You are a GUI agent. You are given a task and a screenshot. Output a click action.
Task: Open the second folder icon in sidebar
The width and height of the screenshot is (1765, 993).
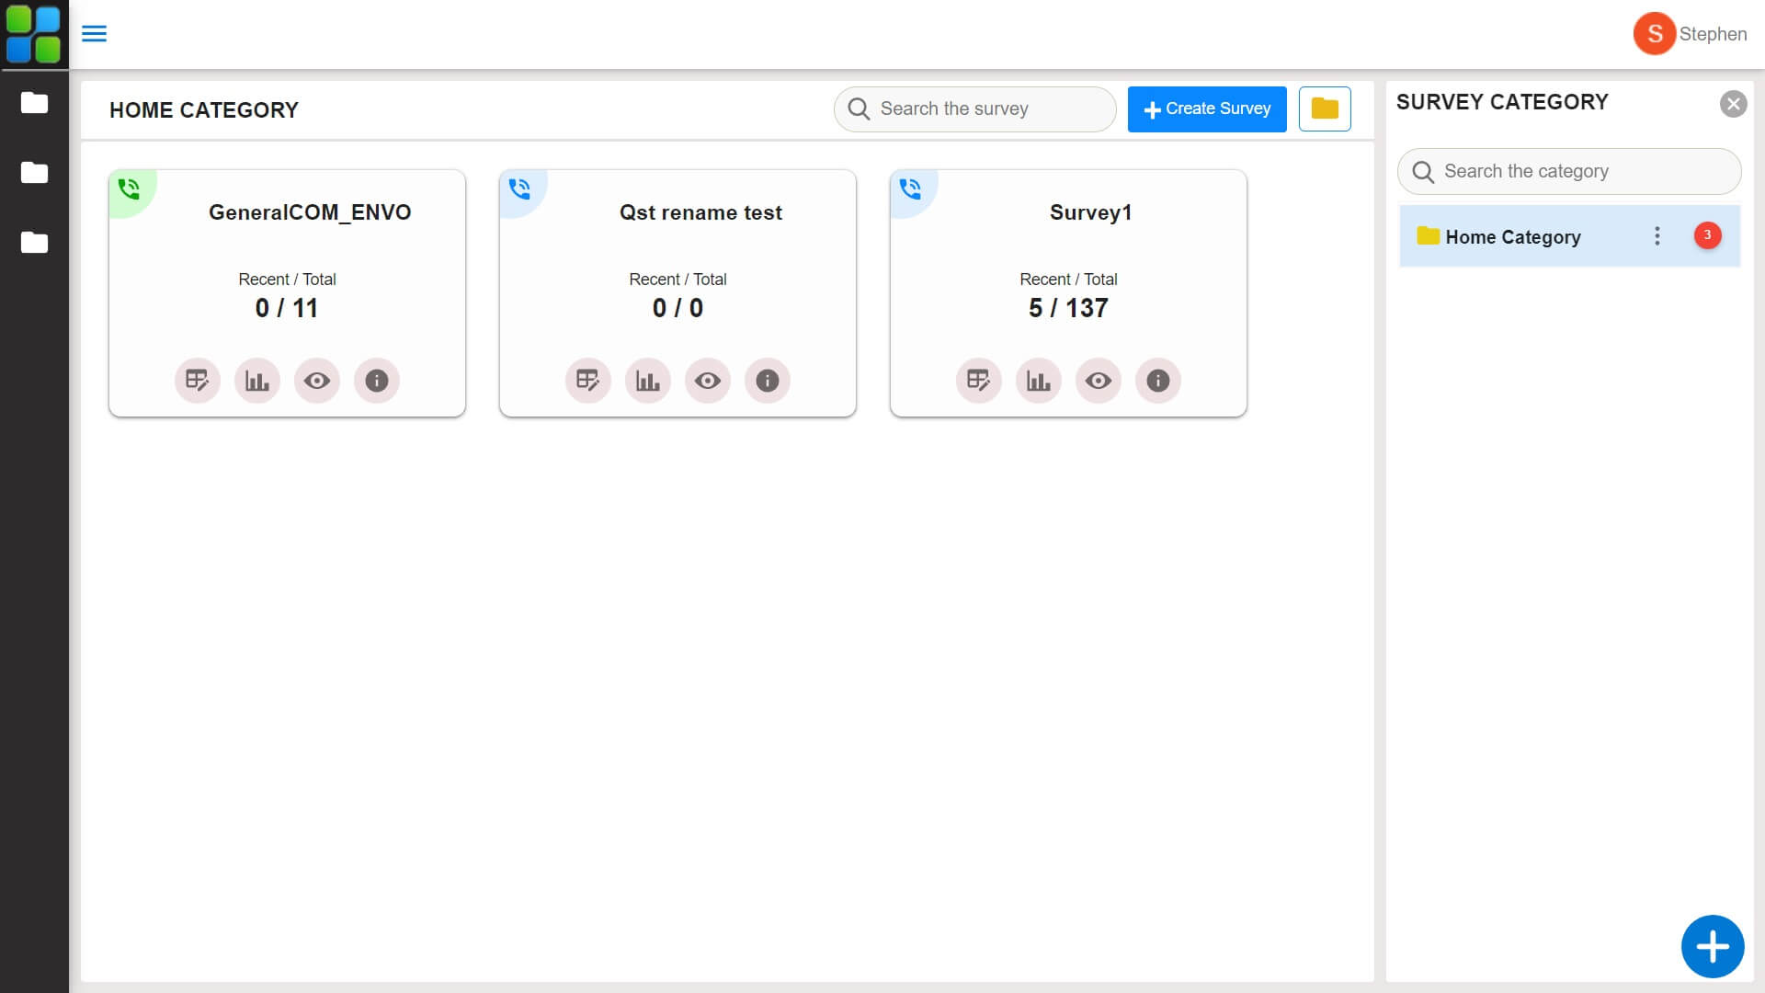[x=34, y=172]
